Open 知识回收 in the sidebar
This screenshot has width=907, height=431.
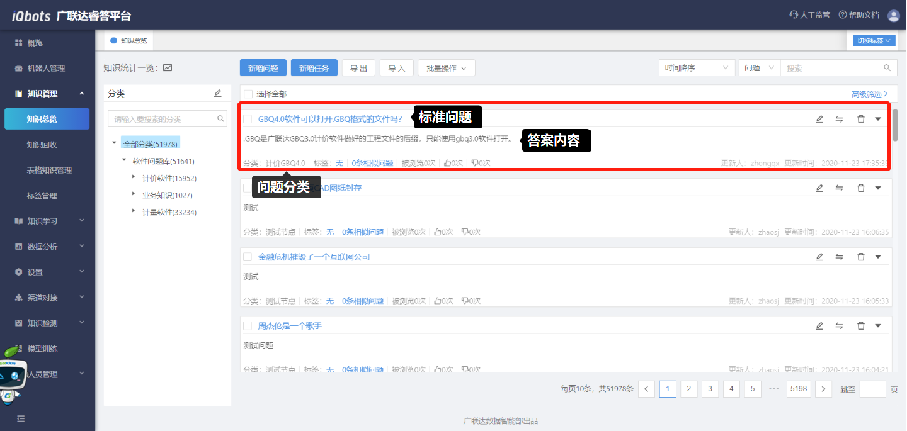[42, 145]
